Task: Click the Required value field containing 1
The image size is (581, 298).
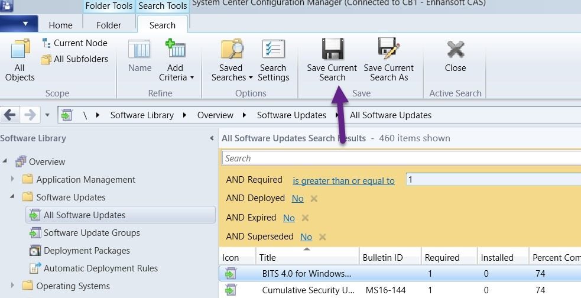Action: coord(493,180)
